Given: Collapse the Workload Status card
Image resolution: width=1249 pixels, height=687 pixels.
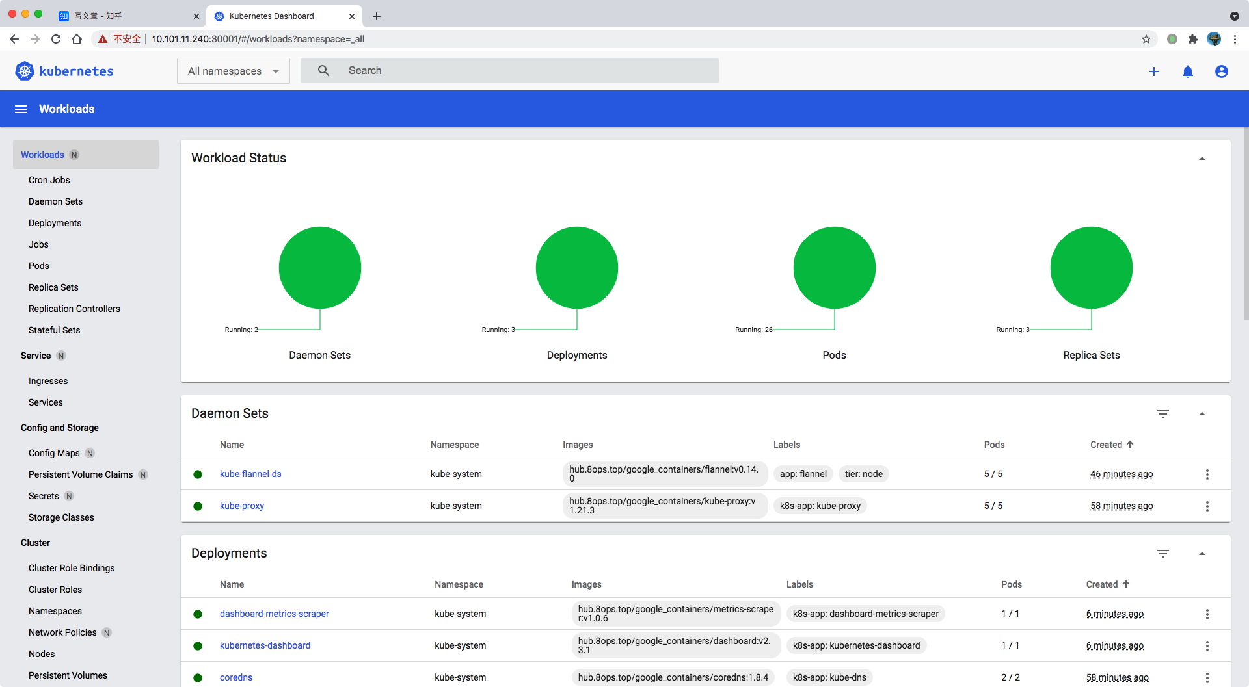Looking at the screenshot, I should [x=1202, y=159].
